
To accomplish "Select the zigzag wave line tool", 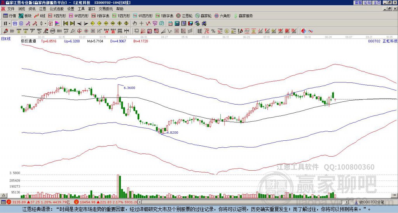I will pyautogui.click(x=169, y=31).
